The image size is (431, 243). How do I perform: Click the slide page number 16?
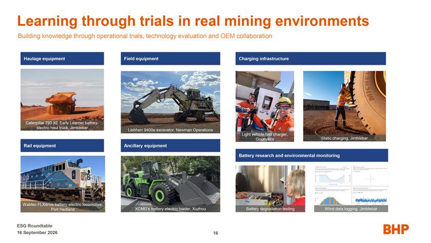click(x=215, y=233)
